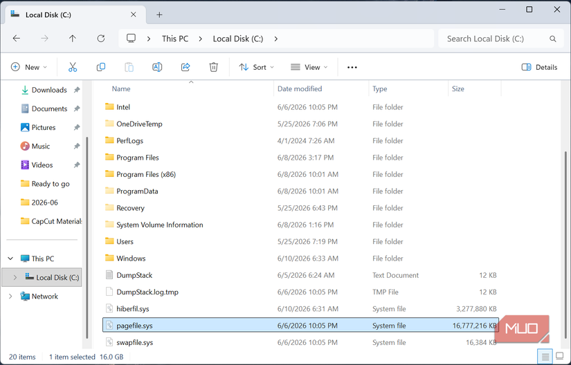
Task: Select the ProgramData folder name
Action: [x=137, y=191]
